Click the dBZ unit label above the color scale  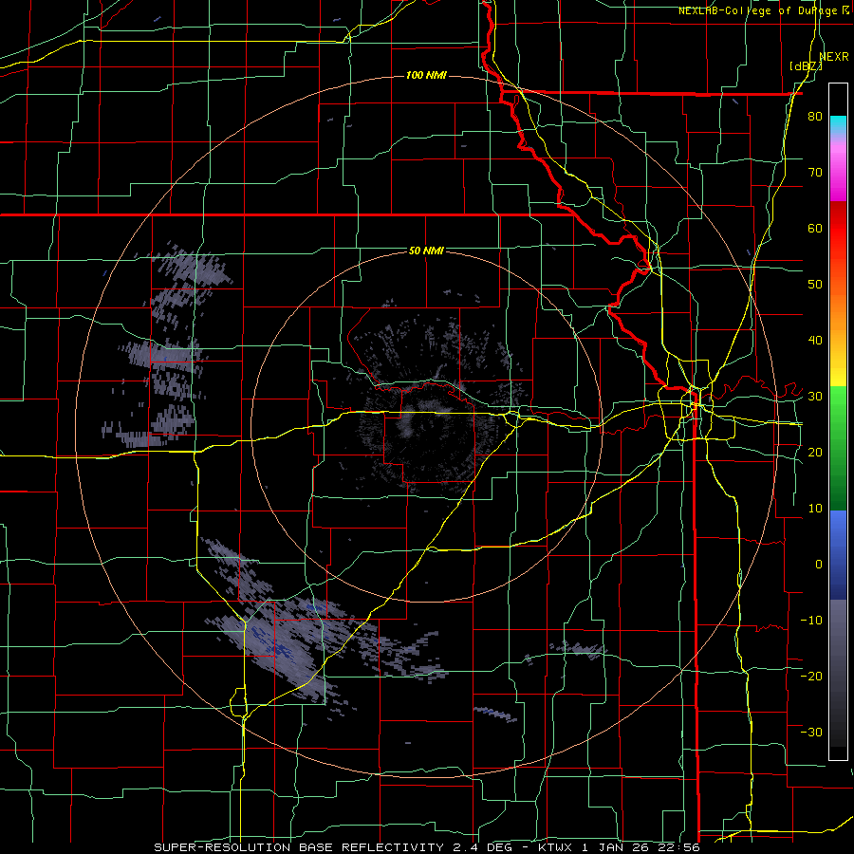coord(806,66)
